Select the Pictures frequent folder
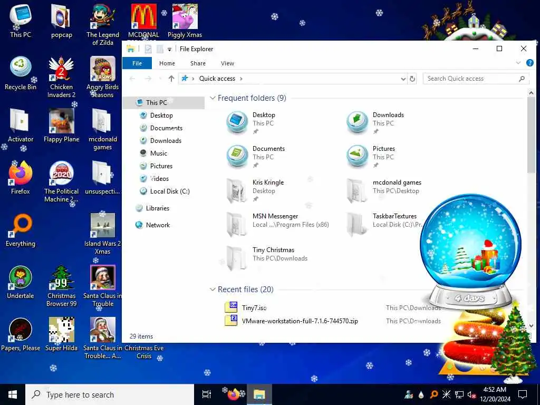The height and width of the screenshot is (405, 540). [371, 156]
